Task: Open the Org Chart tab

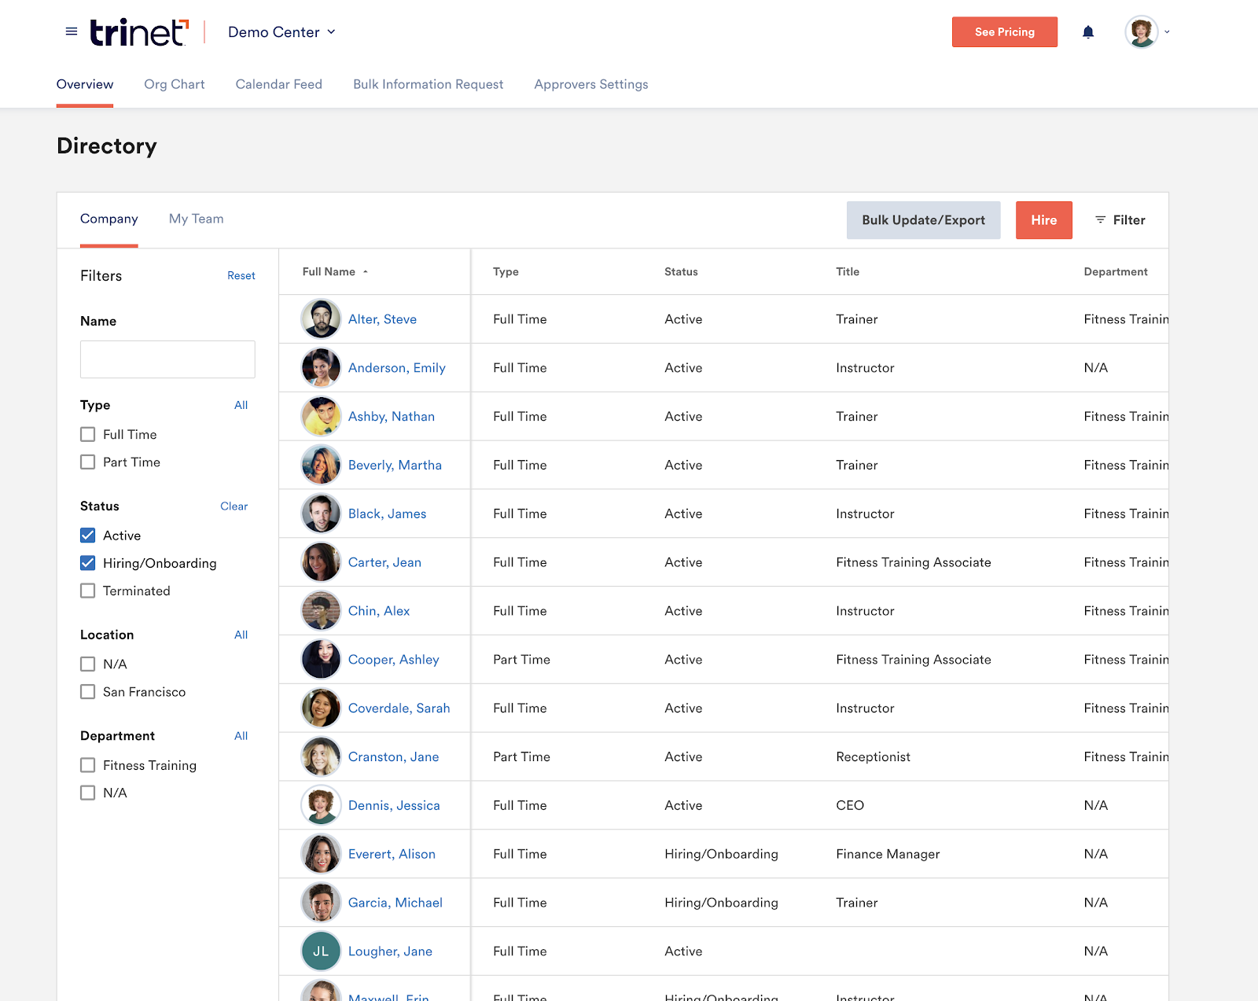Action: [175, 84]
